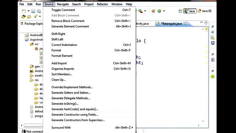Open the external tools dropdown arrow
Image resolution: width=236 pixels, height=133 pixels.
click(145, 11)
